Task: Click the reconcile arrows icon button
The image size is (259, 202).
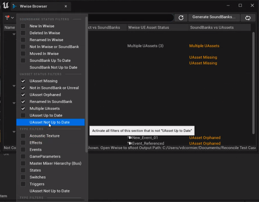Action: pyautogui.click(x=248, y=17)
